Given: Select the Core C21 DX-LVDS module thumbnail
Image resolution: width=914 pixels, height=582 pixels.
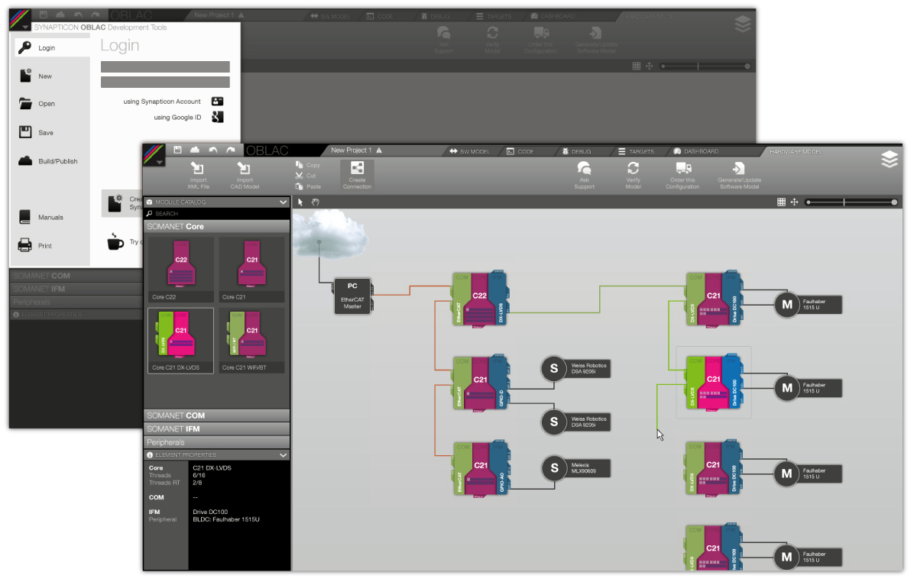Looking at the screenshot, I should (180, 341).
